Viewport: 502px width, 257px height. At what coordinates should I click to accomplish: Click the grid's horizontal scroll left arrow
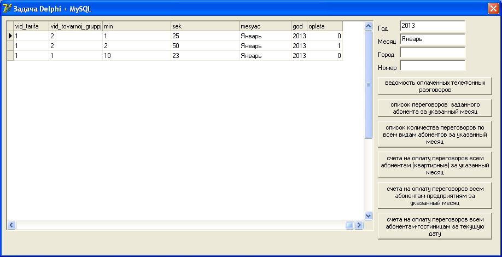pos(11,225)
